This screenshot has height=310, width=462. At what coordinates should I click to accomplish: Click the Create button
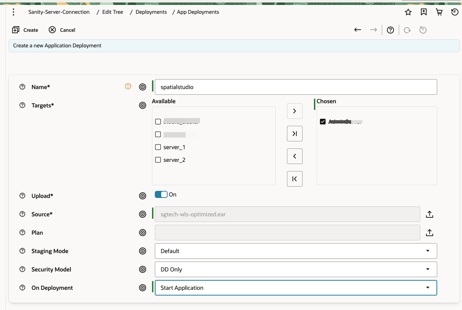pyautogui.click(x=25, y=30)
